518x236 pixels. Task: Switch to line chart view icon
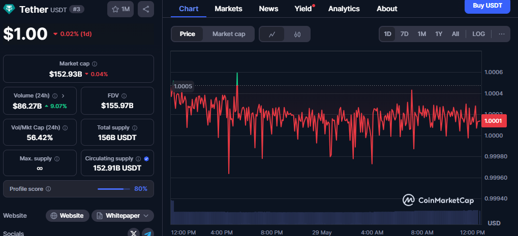(272, 34)
